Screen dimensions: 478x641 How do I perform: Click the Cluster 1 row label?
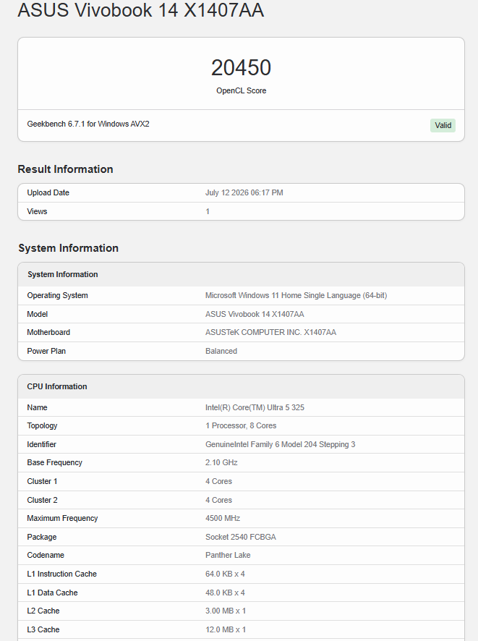click(x=42, y=481)
